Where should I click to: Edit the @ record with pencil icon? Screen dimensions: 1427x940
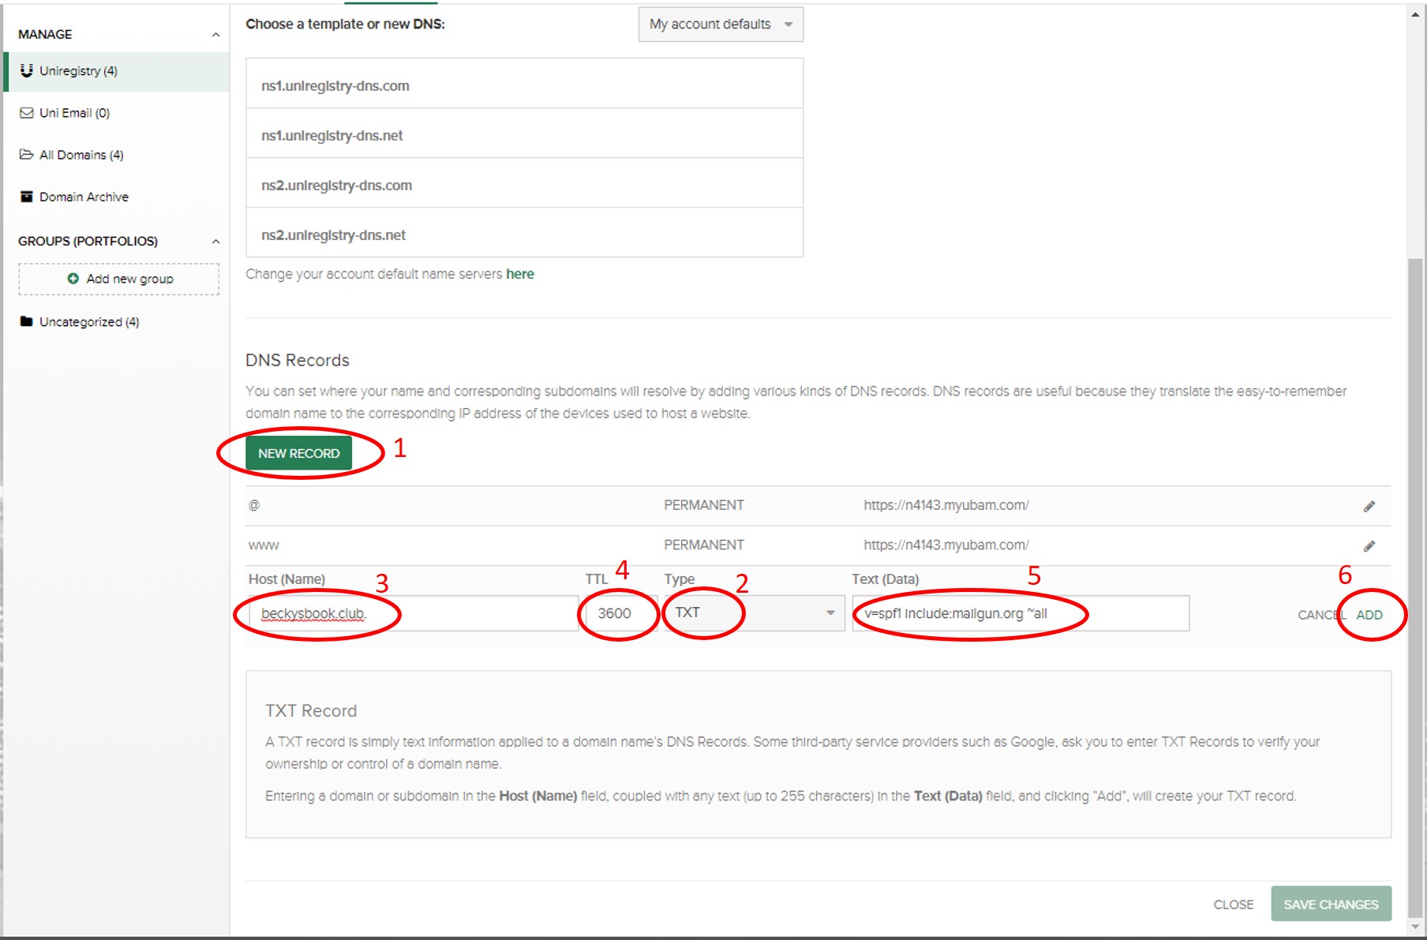tap(1369, 506)
